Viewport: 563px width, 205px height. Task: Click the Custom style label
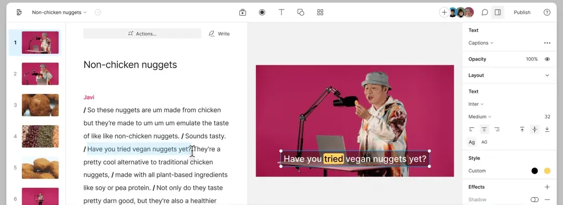click(x=477, y=171)
